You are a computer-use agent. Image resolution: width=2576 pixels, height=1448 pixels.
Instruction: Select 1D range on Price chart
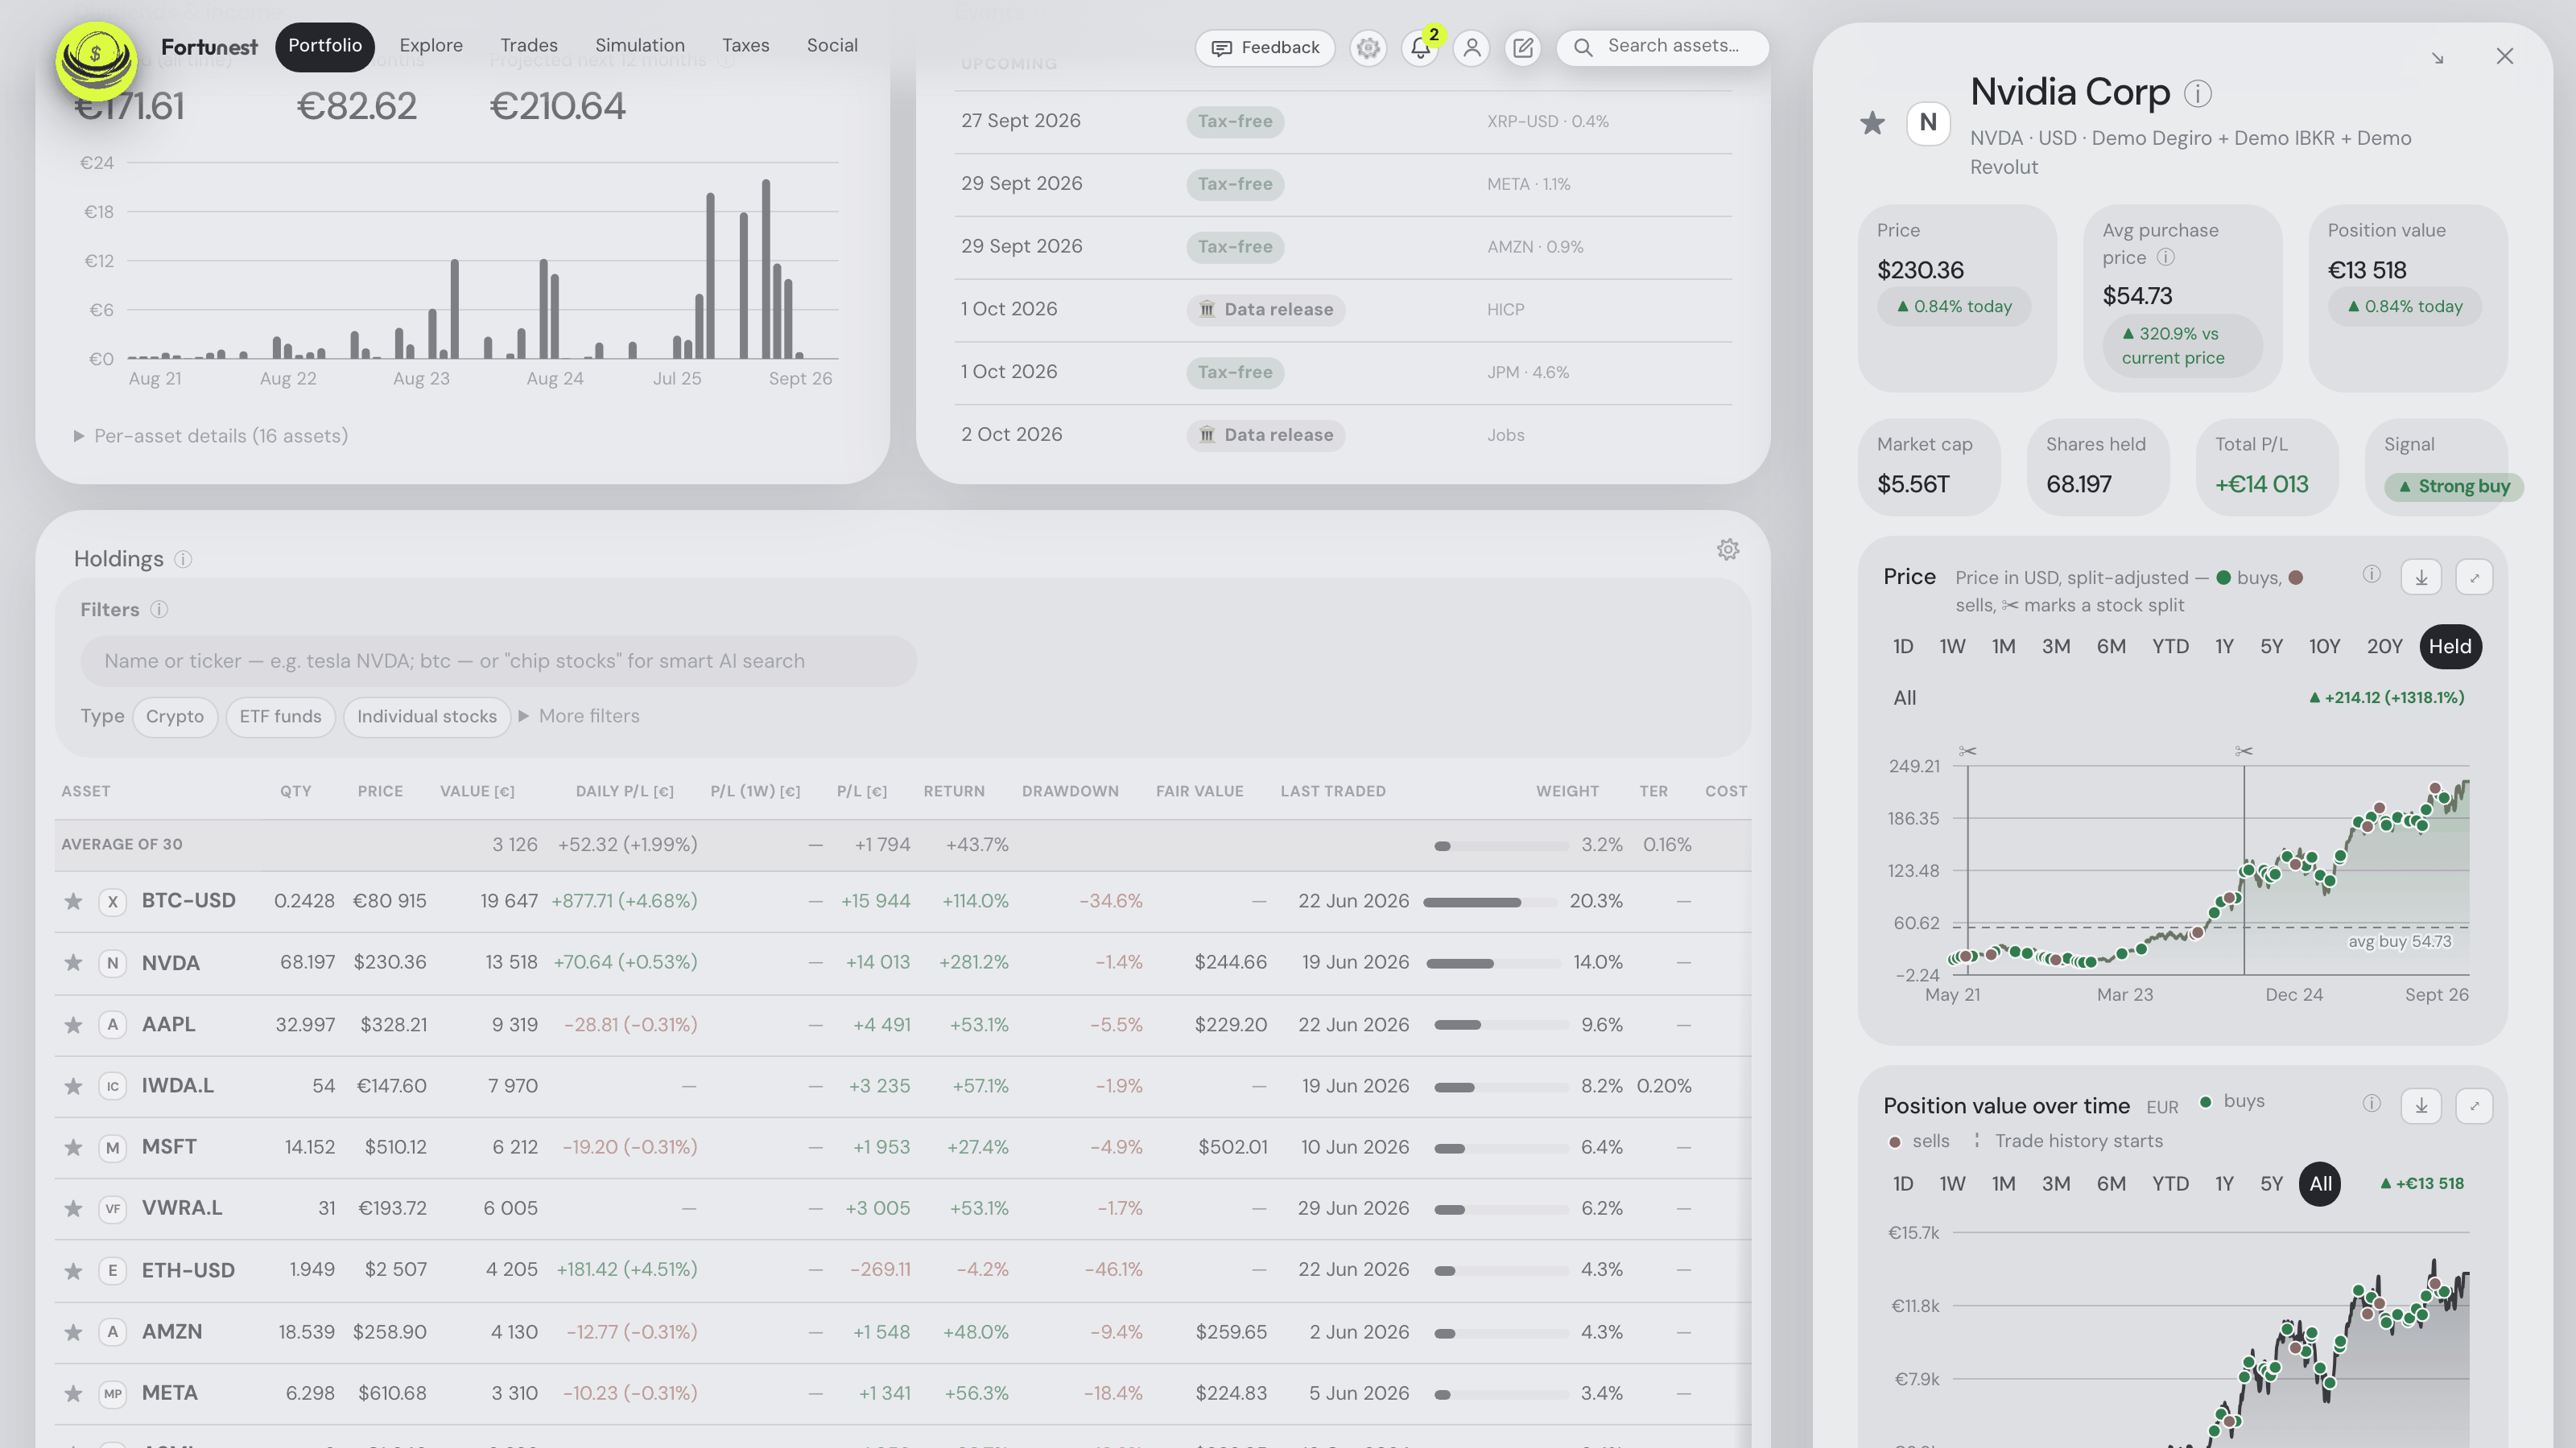point(1903,647)
